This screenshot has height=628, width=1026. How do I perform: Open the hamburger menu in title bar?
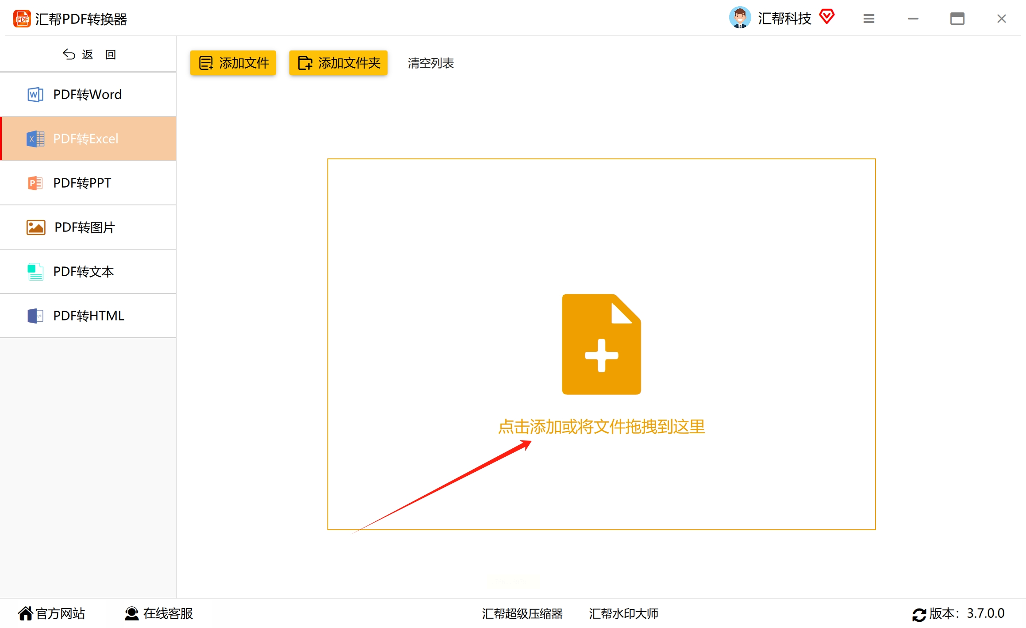point(868,19)
